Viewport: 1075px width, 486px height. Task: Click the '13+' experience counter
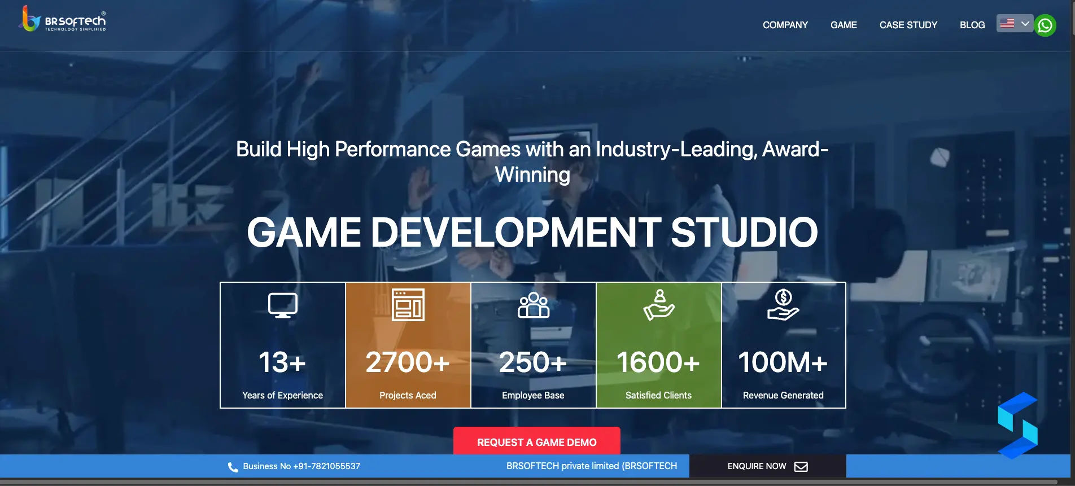[282, 362]
